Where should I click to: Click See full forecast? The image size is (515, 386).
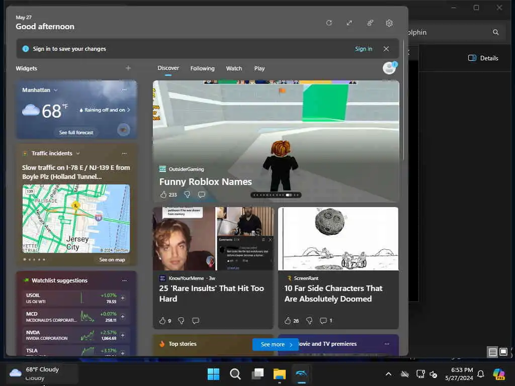[x=76, y=132]
